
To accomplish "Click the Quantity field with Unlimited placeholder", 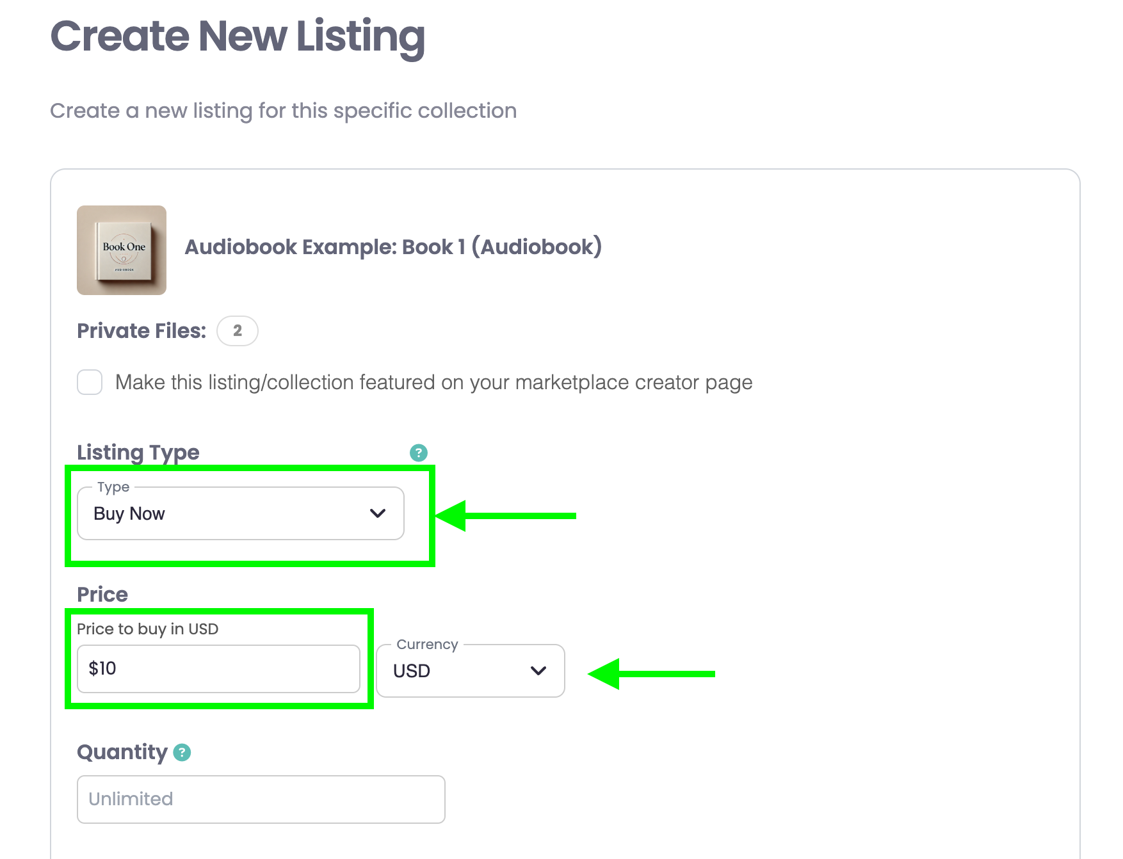I will [x=261, y=799].
